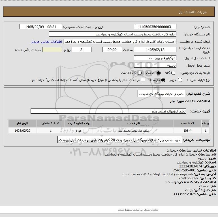Open the اطلاعات تماس خریدار link
This screenshot has width=218, height=217.
[x=47, y=42]
